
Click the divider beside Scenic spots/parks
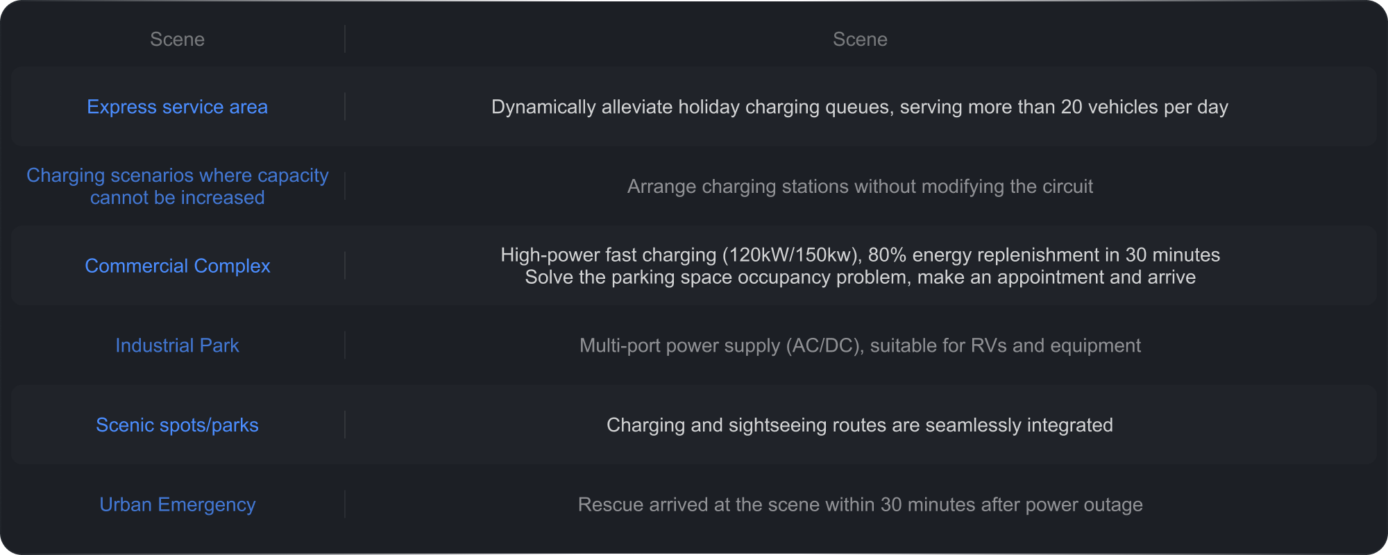tap(345, 425)
